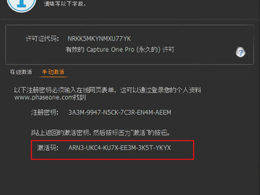The width and height of the screenshot is (260, 195).
Task: Click the 激活码 label
Action: (x=47, y=148)
